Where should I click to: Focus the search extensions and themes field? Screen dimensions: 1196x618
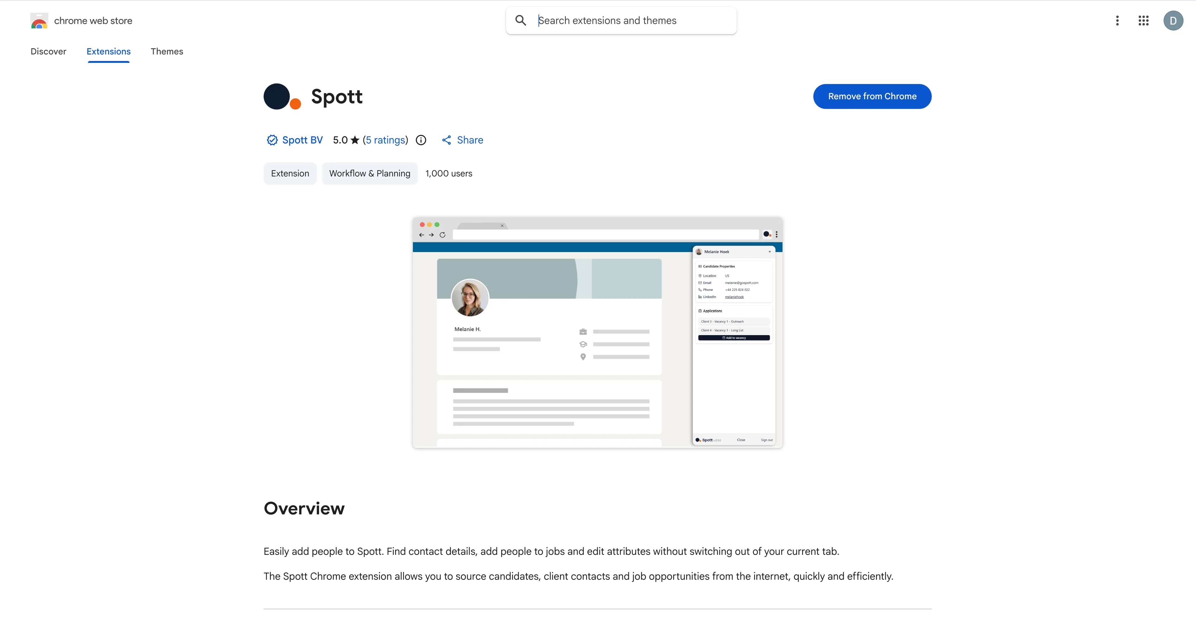[621, 21]
